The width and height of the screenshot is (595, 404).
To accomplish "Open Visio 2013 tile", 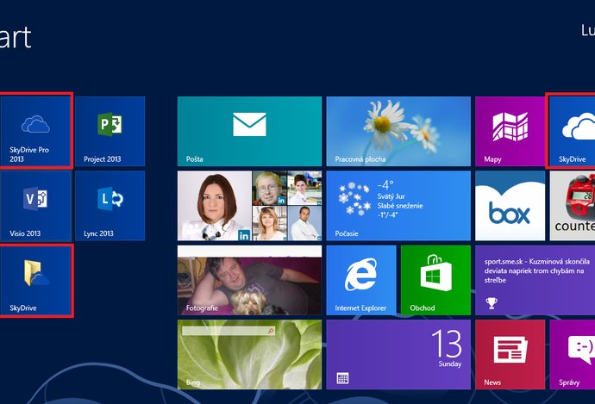I will [x=35, y=206].
